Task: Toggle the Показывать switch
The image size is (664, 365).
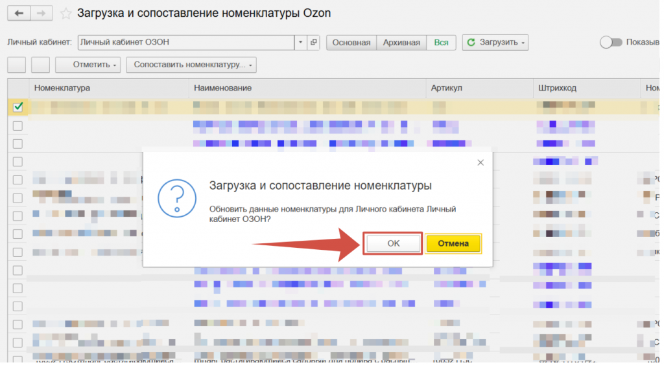Action: (x=610, y=42)
